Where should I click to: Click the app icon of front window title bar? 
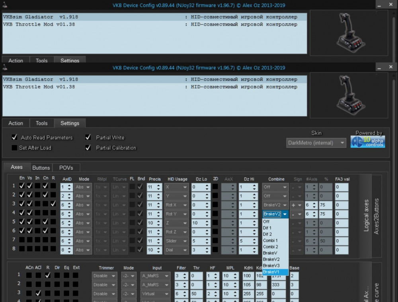[5, 68]
